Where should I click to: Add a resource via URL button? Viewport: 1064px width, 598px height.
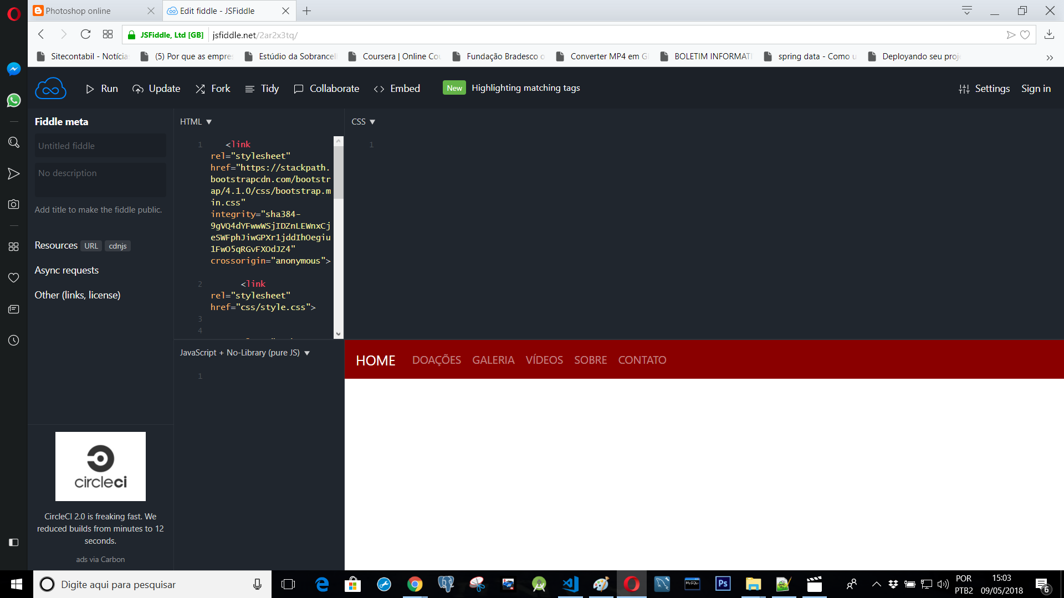tap(91, 246)
